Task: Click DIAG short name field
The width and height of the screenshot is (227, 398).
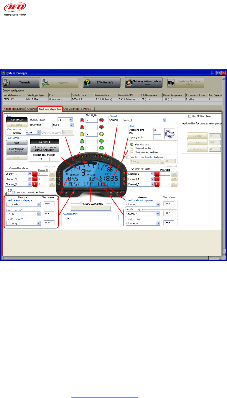Action: [49, 223]
